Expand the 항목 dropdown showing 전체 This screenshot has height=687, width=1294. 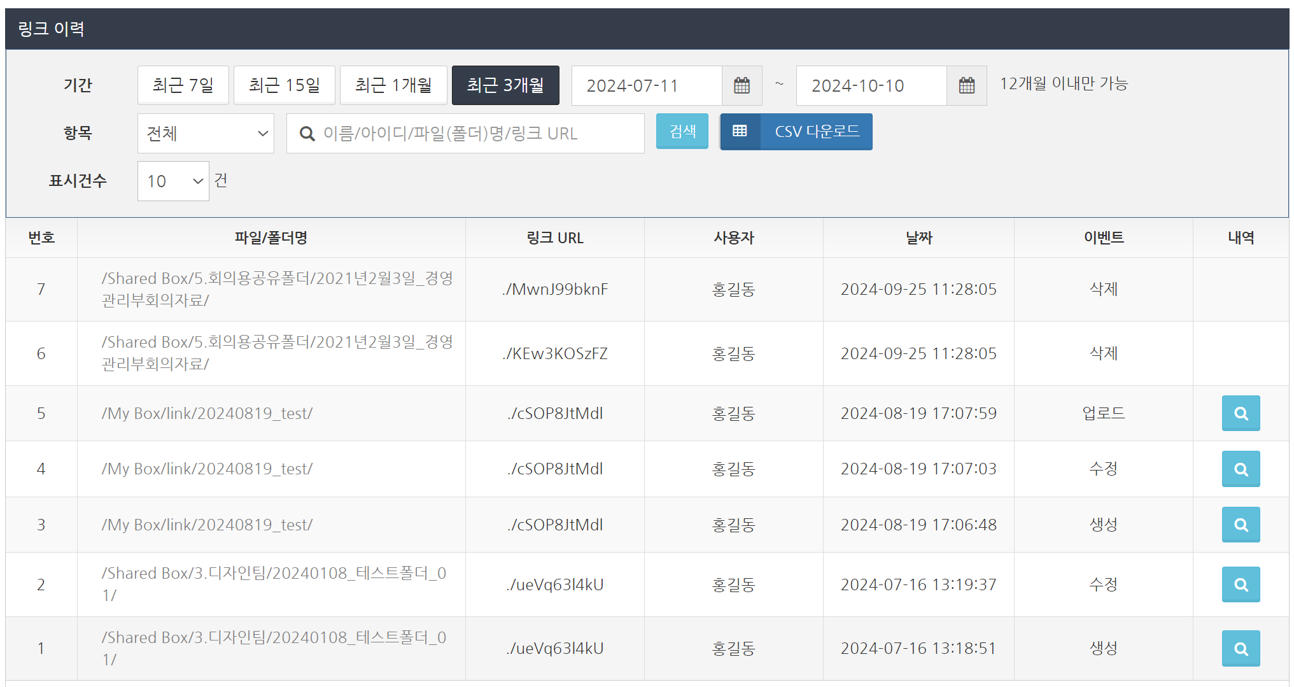coord(206,134)
